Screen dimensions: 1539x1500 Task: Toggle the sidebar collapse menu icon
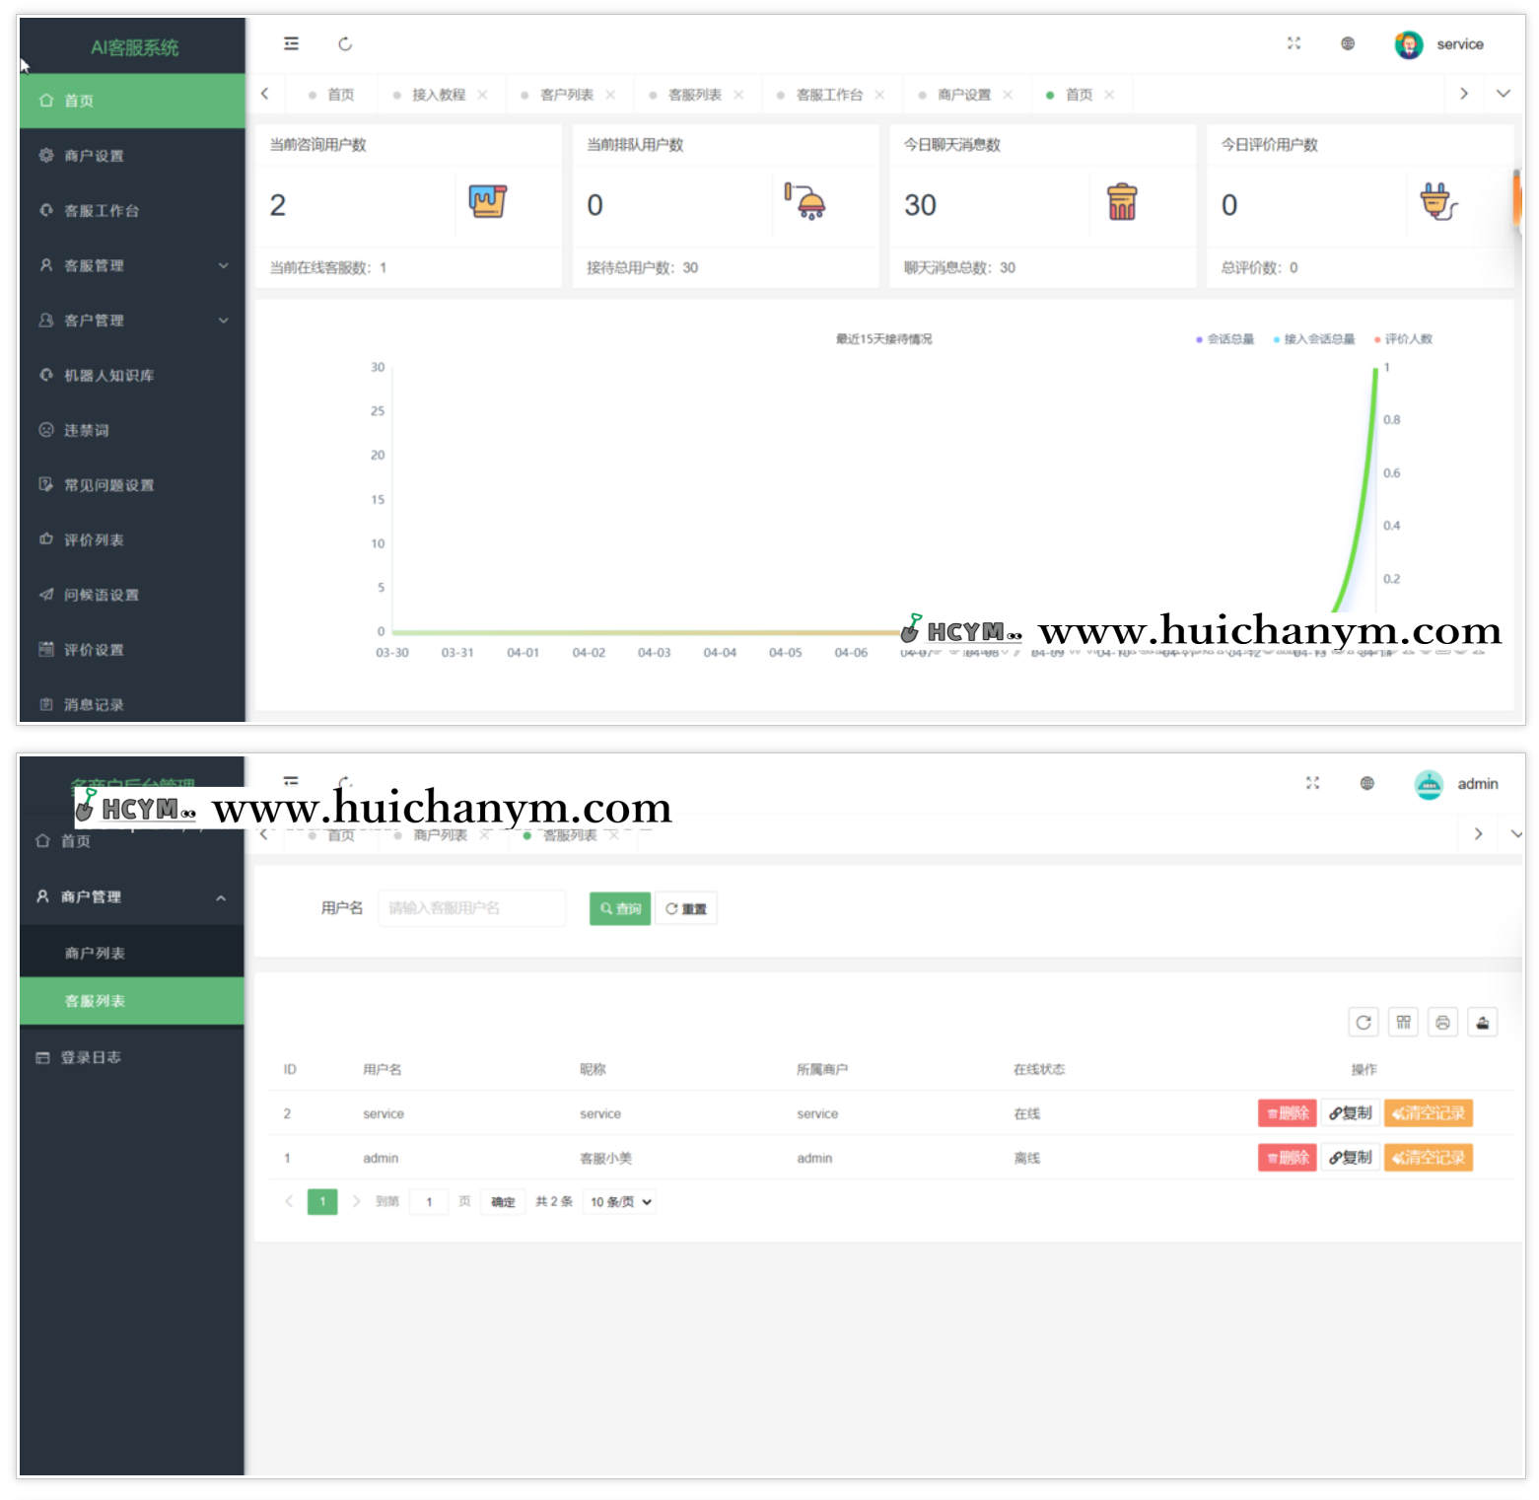[x=291, y=43]
